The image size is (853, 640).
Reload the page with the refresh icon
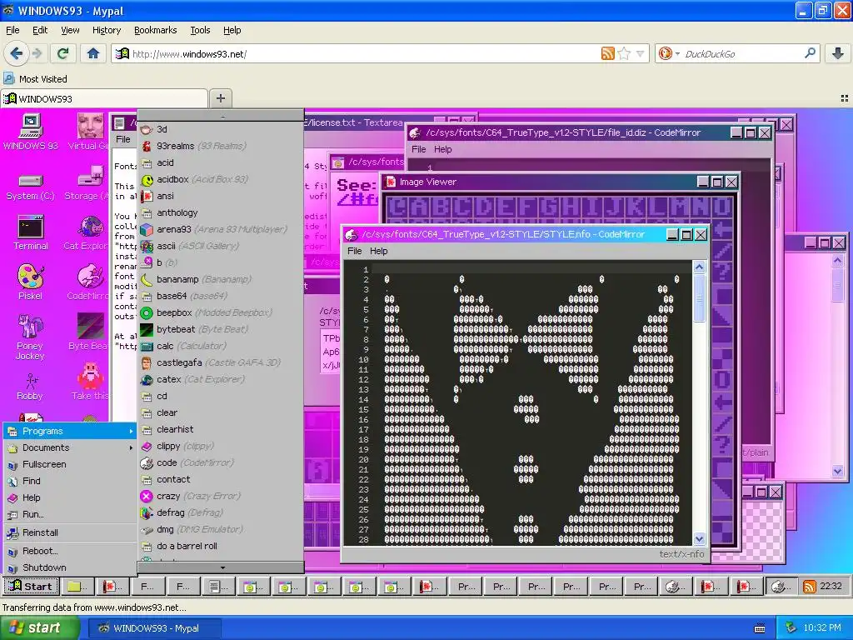pyautogui.click(x=63, y=53)
